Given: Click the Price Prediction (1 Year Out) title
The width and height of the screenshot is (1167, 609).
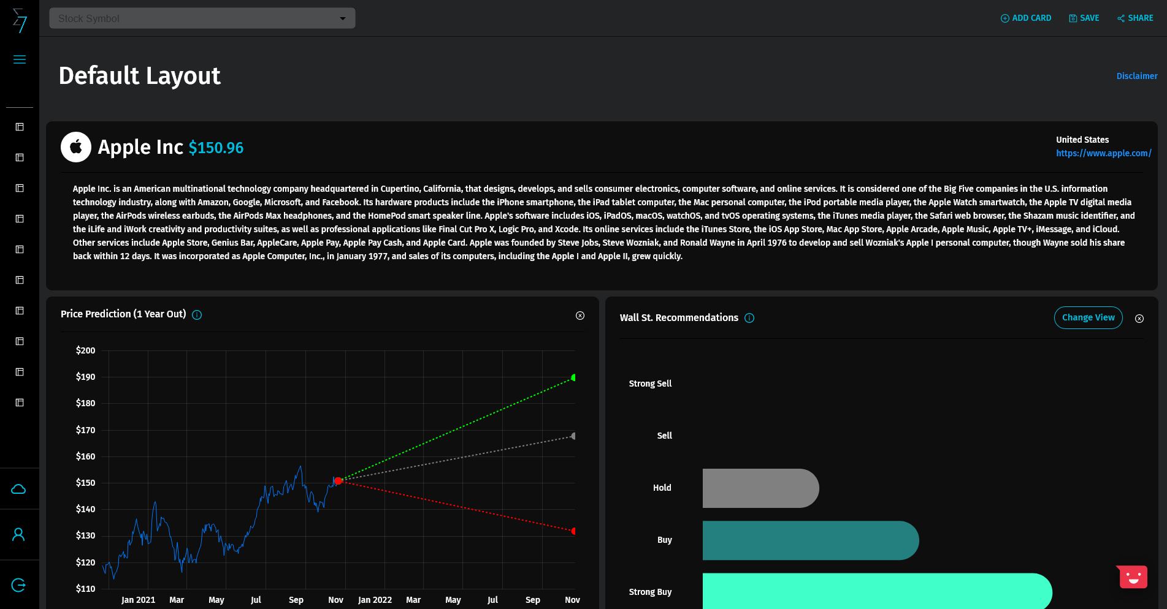Looking at the screenshot, I should pyautogui.click(x=123, y=314).
